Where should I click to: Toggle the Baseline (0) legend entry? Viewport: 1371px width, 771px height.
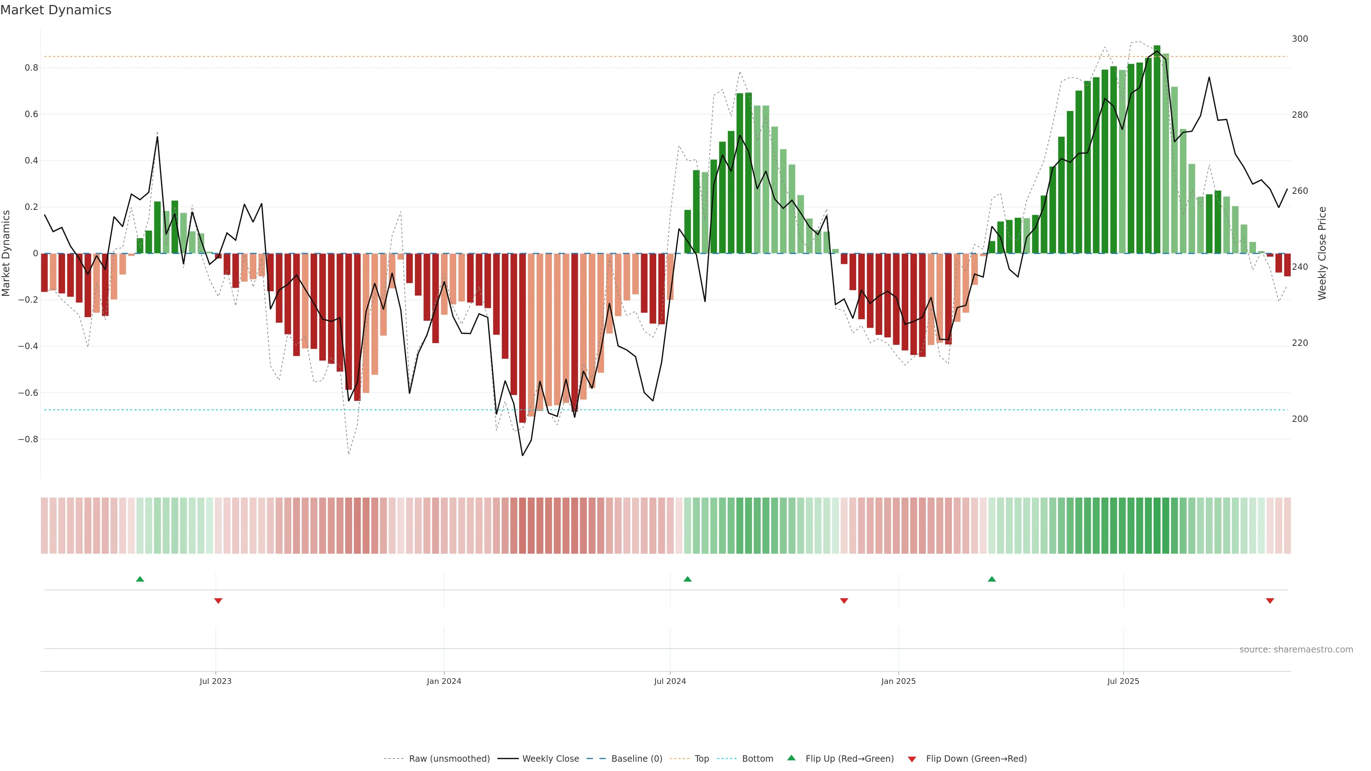(637, 759)
